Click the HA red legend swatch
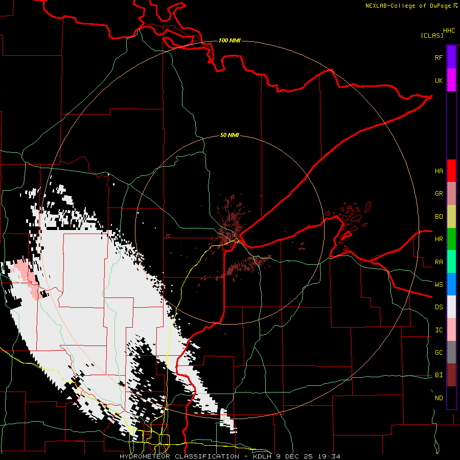The height and width of the screenshot is (460, 460). pos(451,171)
